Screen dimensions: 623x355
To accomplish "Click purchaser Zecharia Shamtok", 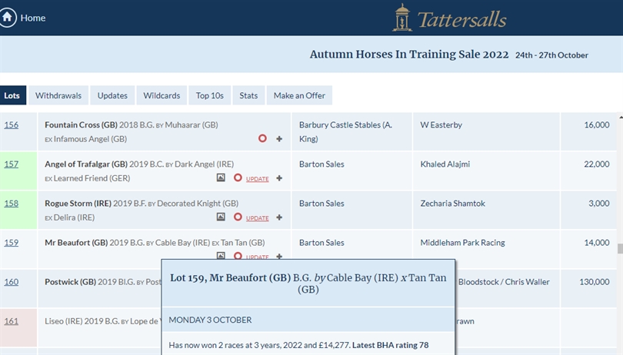I will click(x=452, y=204).
